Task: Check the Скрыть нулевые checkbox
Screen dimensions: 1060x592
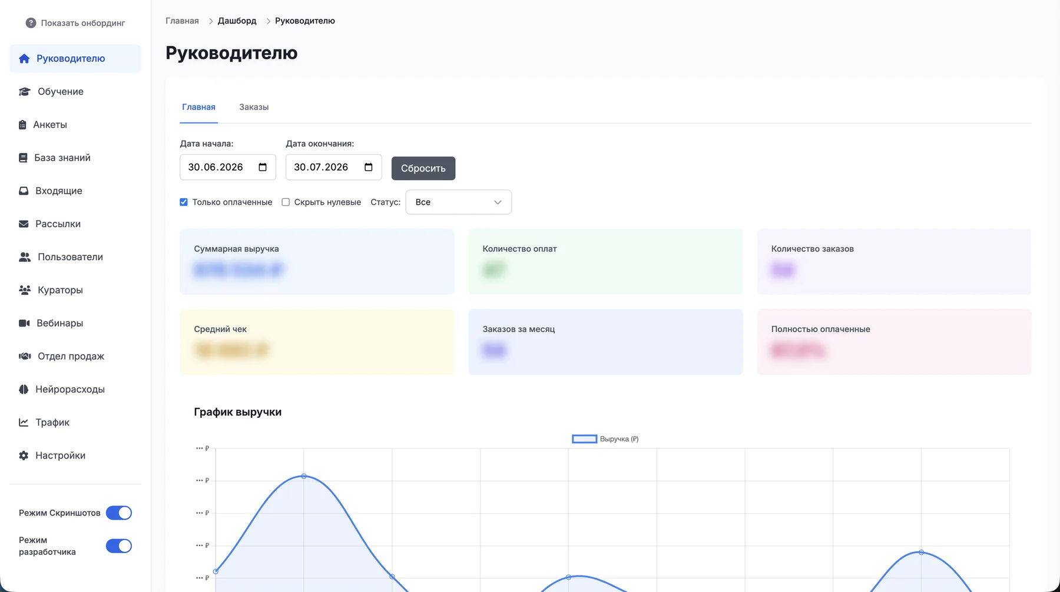Action: (x=286, y=202)
